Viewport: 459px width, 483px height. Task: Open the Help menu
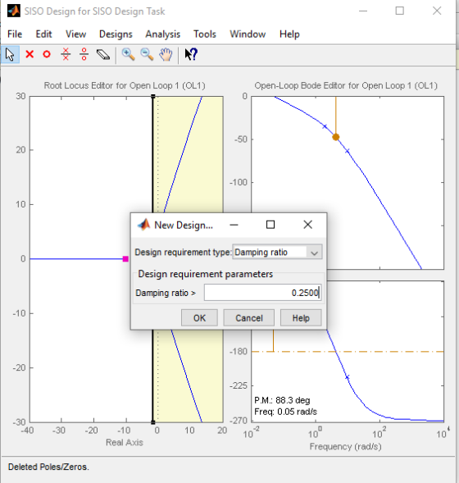pos(289,34)
